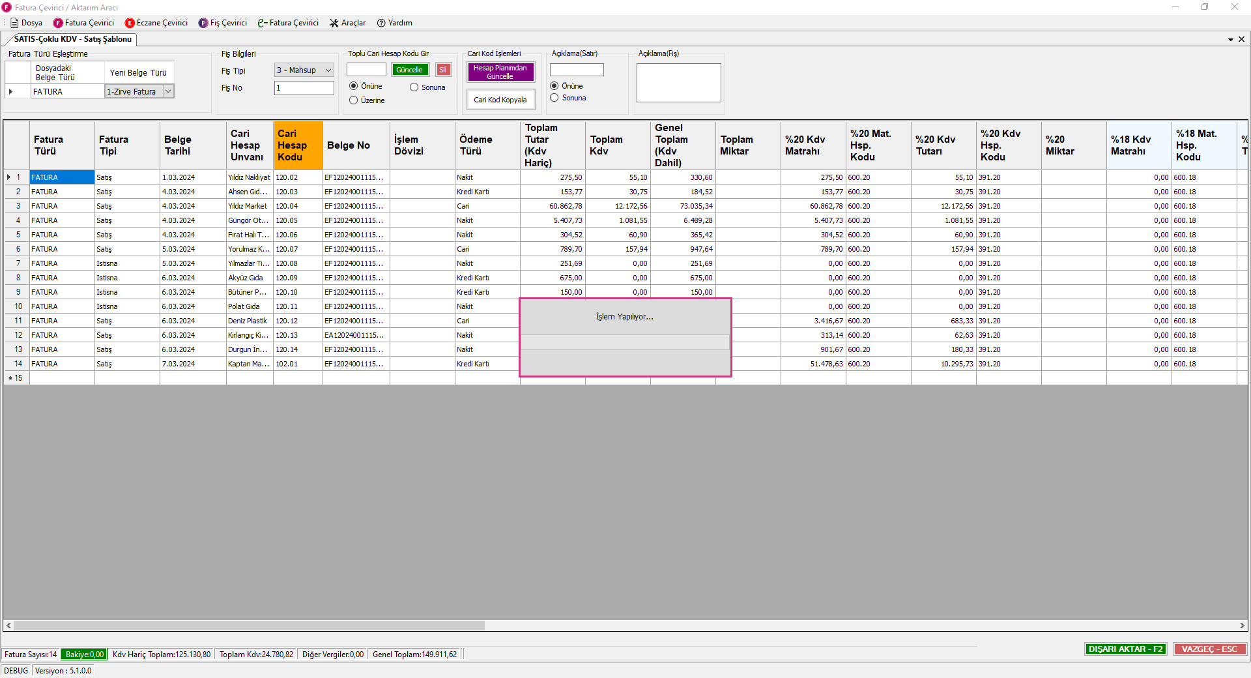Click the Kaptan Ma... unvan cell
The height and width of the screenshot is (678, 1251).
(250, 364)
